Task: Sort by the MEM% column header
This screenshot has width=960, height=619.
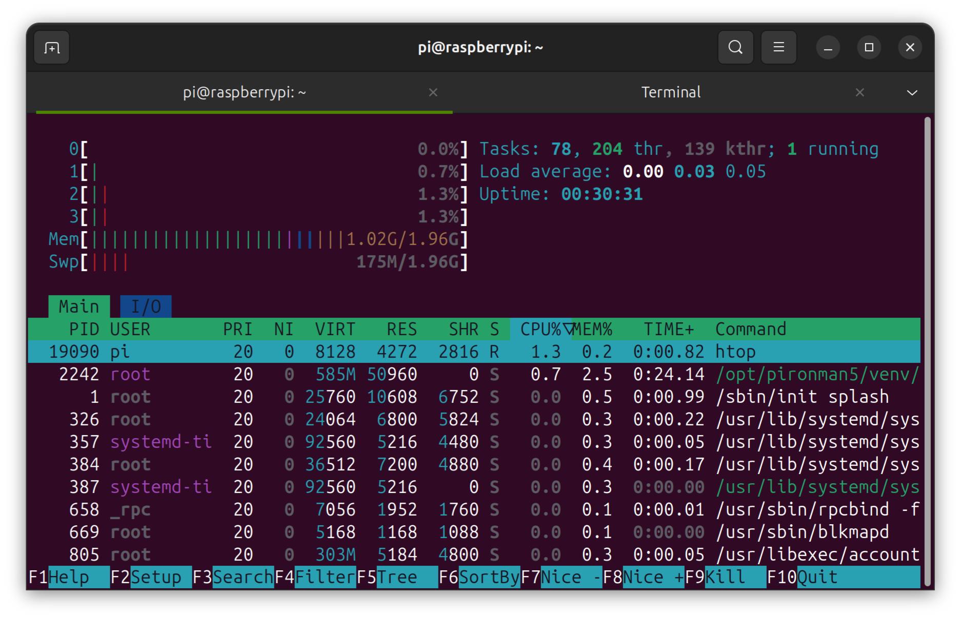Action: pos(594,329)
